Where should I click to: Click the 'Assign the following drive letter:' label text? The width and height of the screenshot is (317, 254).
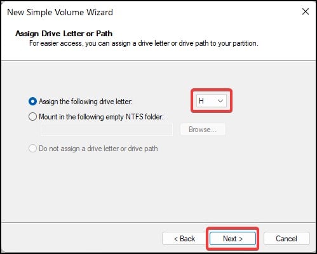coord(86,102)
